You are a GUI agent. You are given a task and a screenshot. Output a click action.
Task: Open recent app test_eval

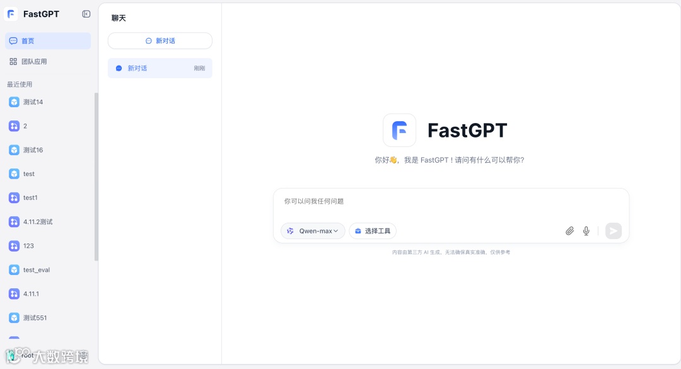pos(48,270)
